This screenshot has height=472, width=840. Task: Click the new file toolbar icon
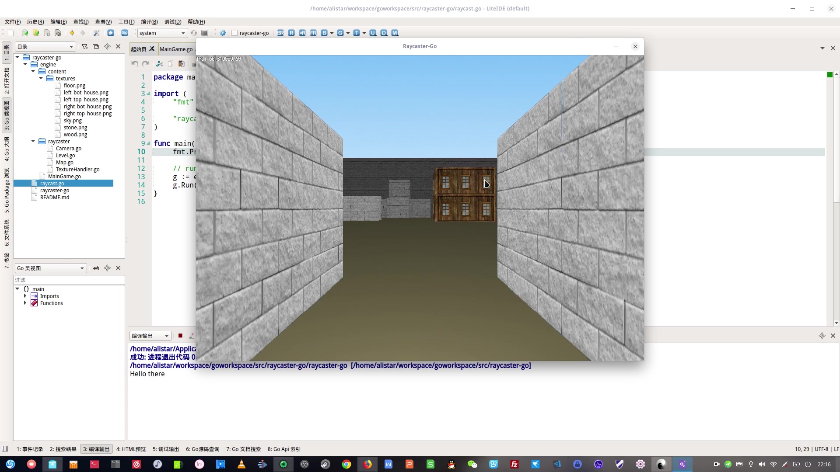pyautogui.click(x=11, y=33)
